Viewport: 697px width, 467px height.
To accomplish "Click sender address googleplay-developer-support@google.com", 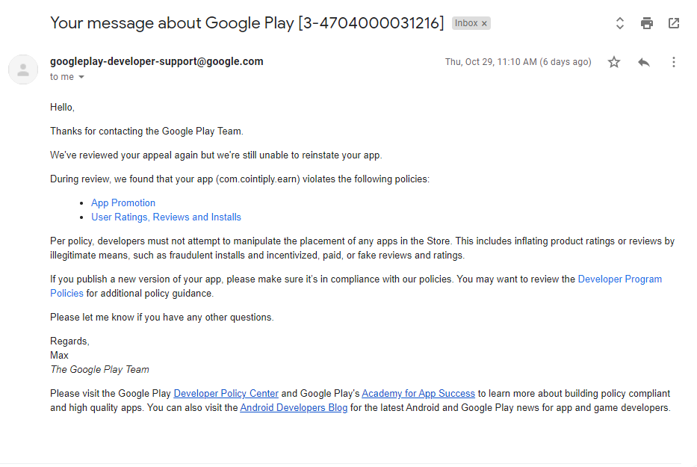I will click(x=156, y=61).
